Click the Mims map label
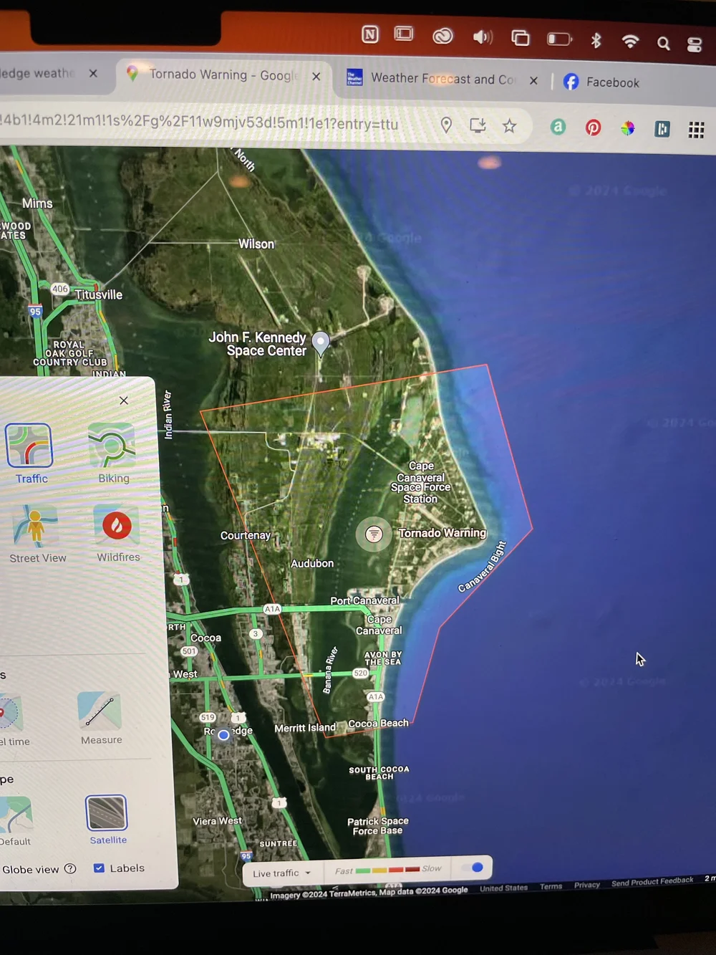 pos(37,203)
